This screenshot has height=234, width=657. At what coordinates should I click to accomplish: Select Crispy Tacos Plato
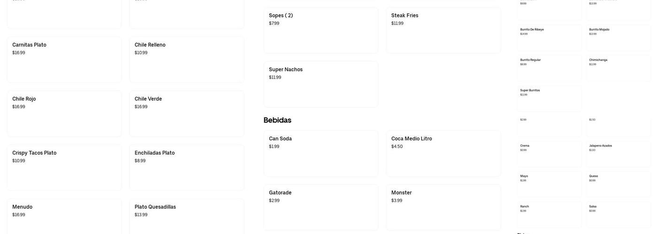coord(64,168)
